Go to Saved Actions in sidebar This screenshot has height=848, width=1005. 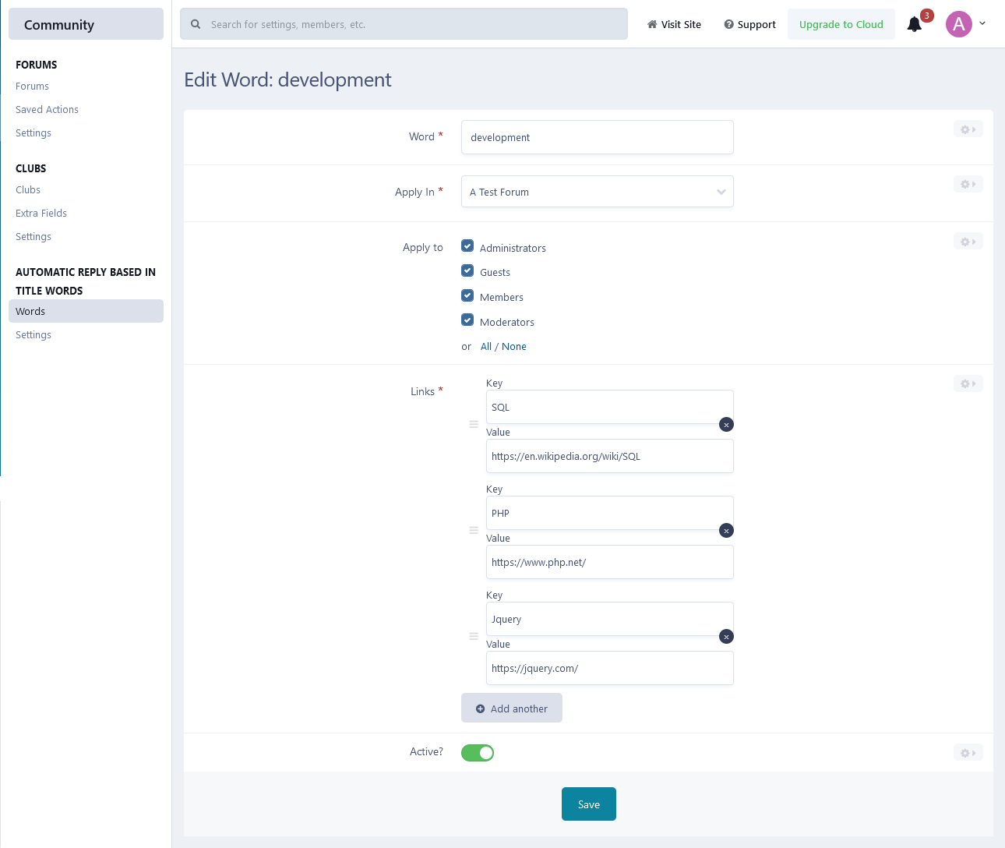pyautogui.click(x=47, y=110)
